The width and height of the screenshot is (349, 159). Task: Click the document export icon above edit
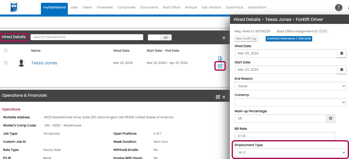(x=220, y=59)
